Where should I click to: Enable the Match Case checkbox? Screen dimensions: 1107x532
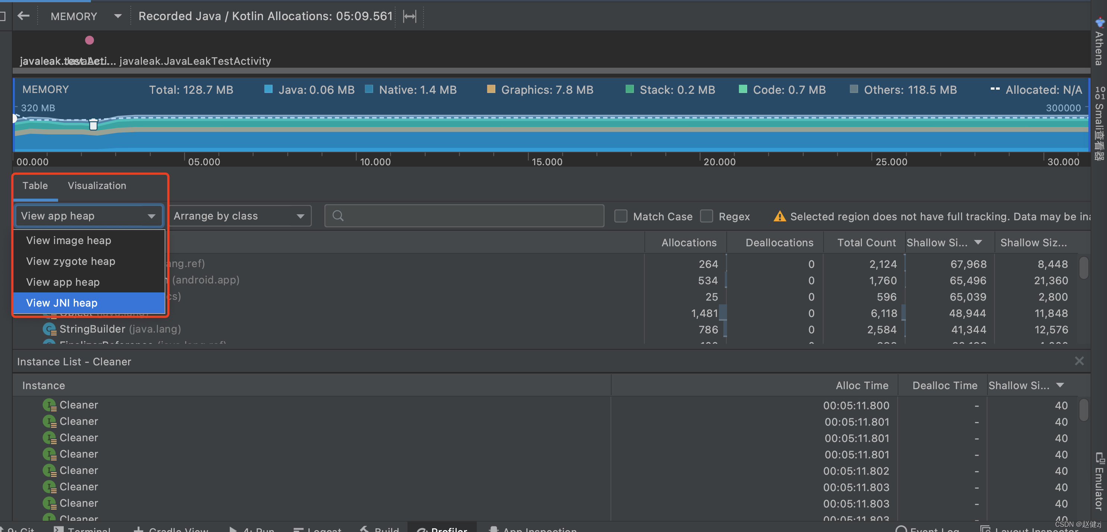(x=621, y=216)
